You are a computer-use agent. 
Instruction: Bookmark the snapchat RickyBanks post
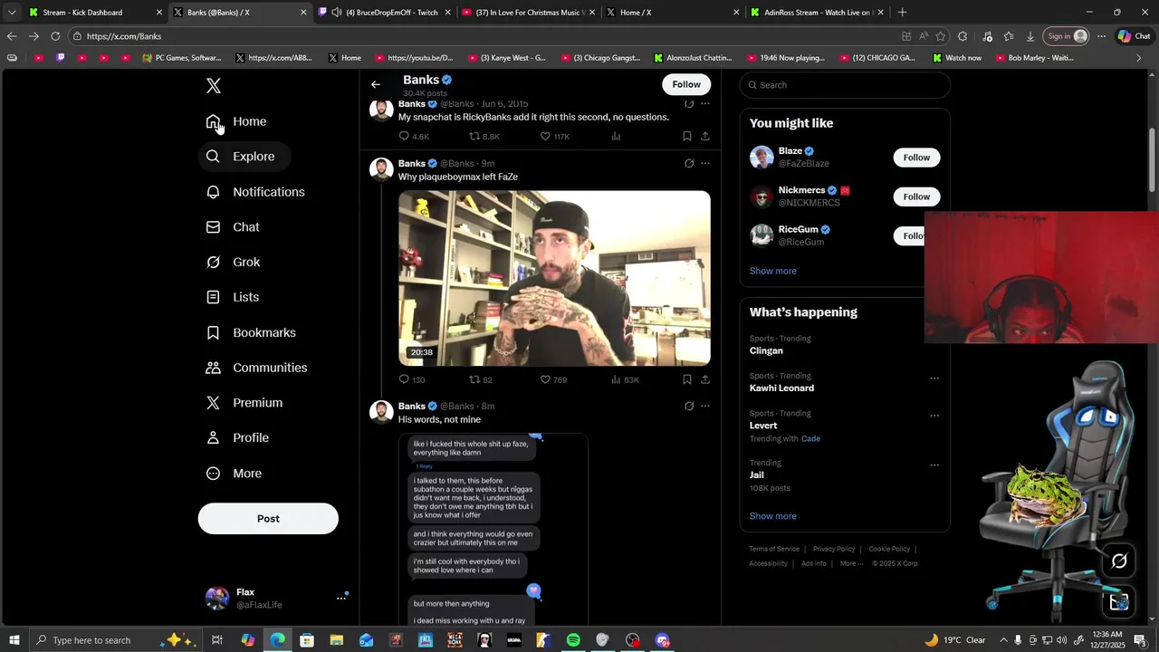click(687, 137)
